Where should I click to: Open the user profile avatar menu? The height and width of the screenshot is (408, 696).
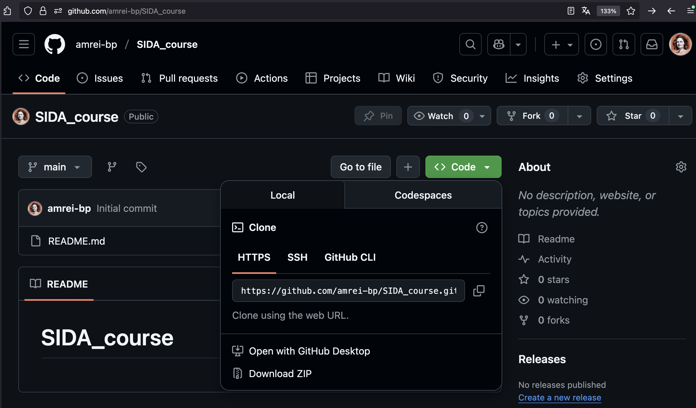pyautogui.click(x=680, y=44)
